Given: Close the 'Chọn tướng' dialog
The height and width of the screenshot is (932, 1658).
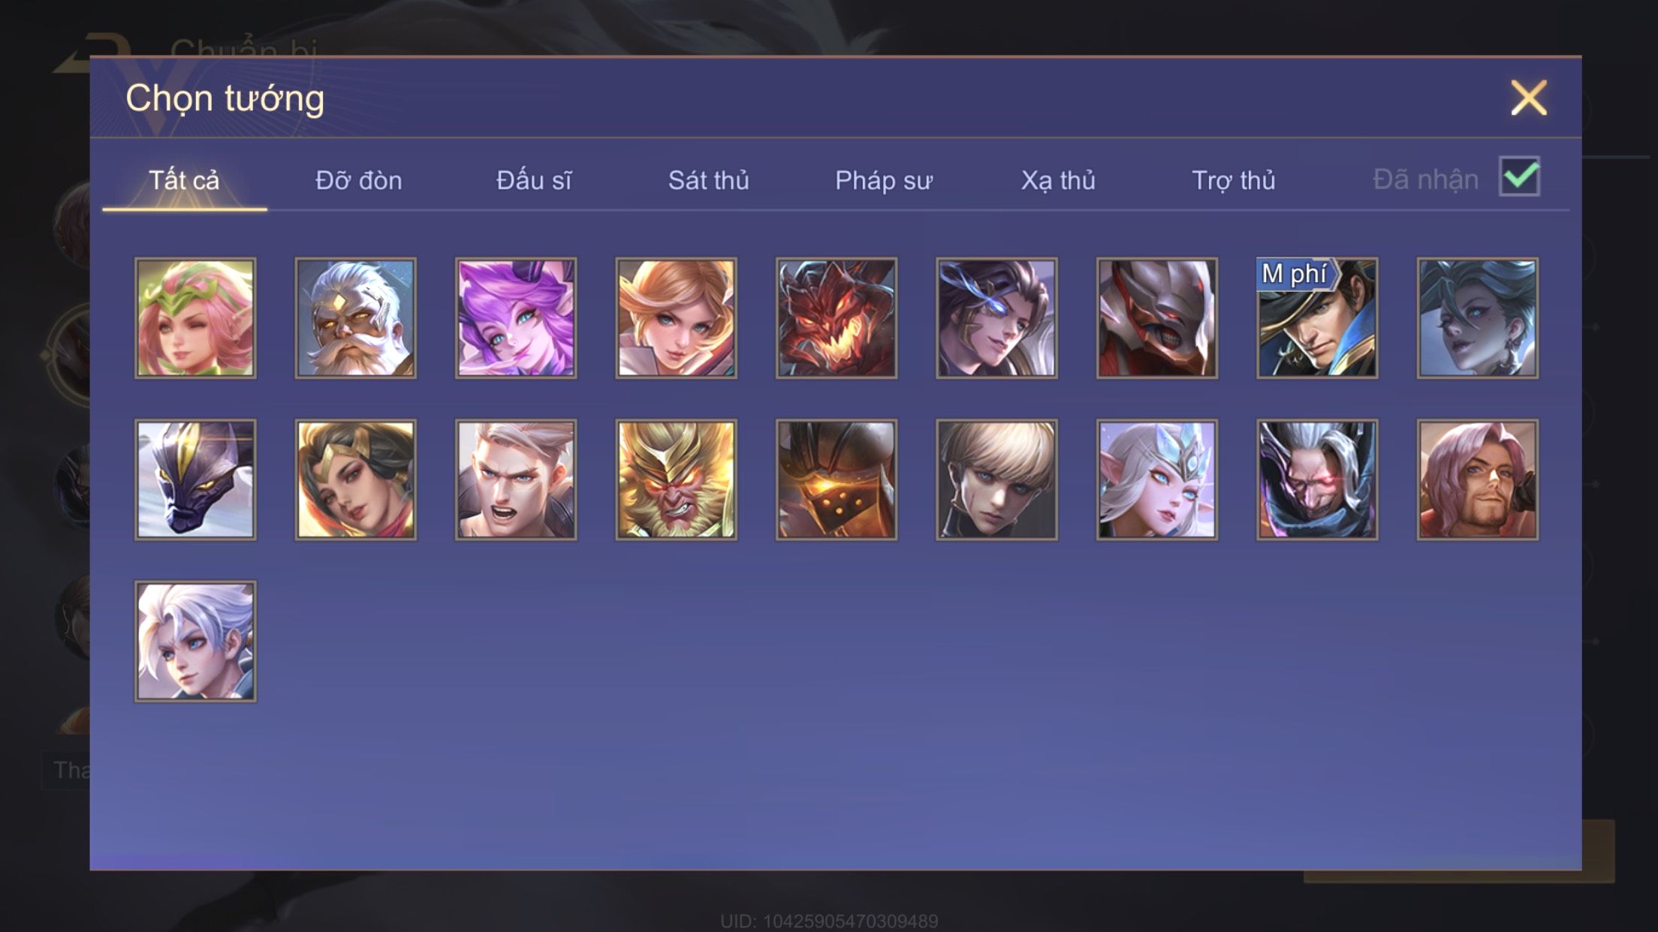Looking at the screenshot, I should pyautogui.click(x=1529, y=98).
